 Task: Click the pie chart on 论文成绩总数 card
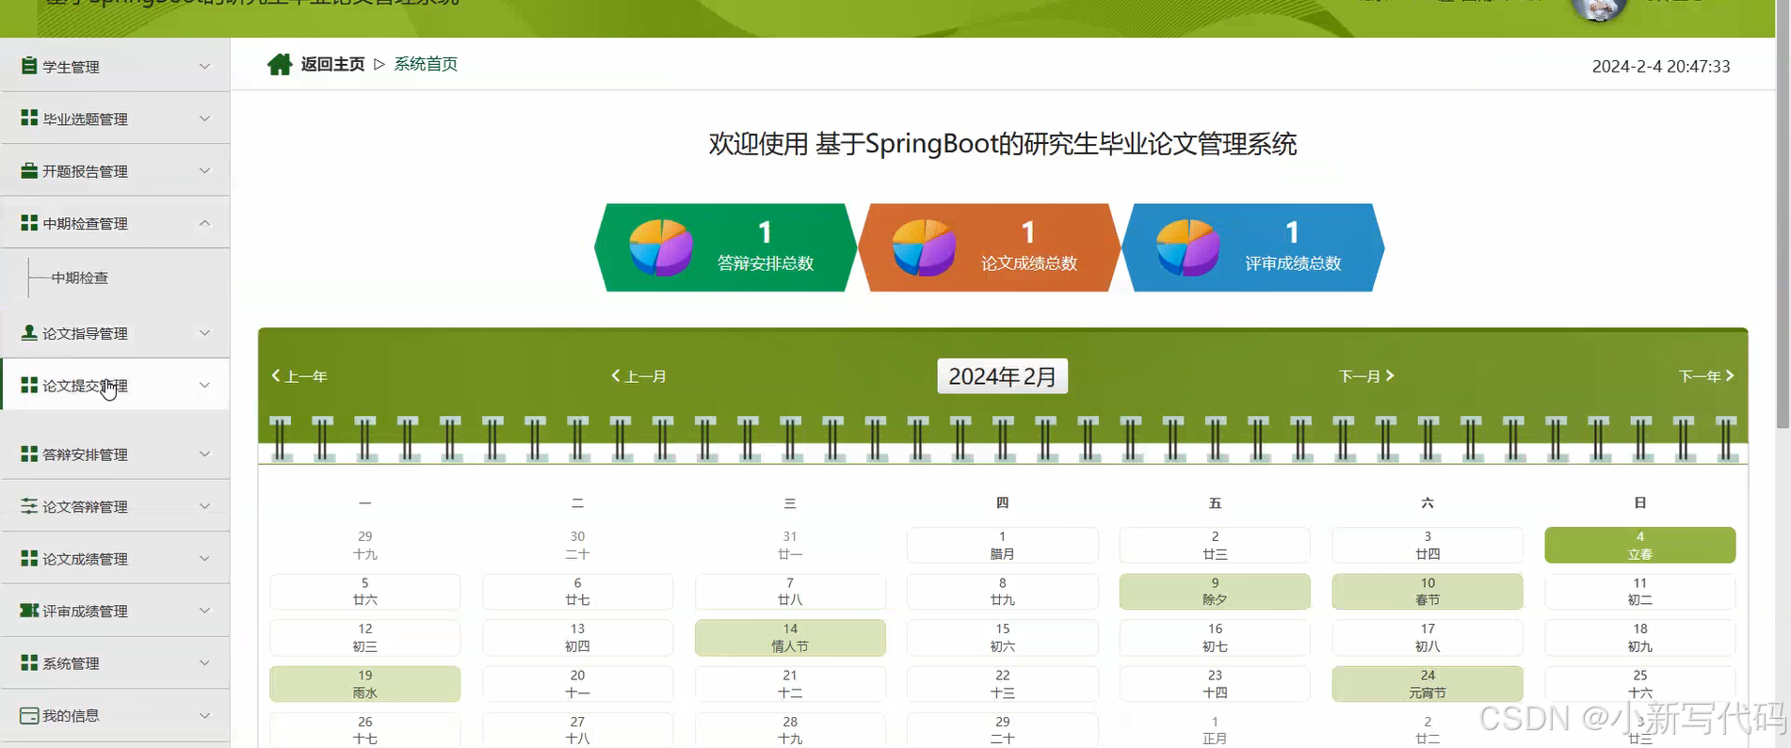coord(925,247)
